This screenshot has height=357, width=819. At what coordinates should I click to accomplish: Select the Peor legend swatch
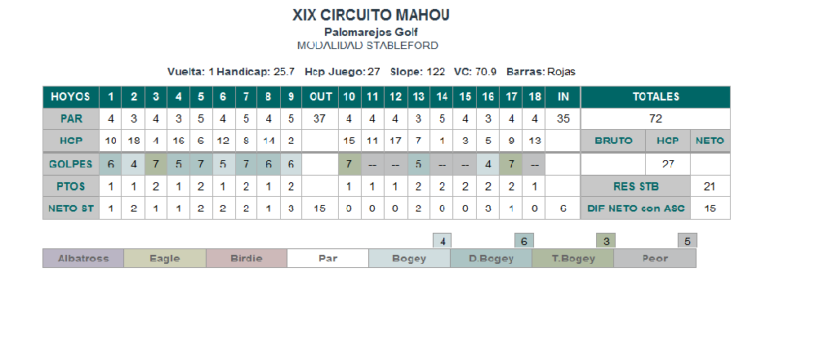(x=655, y=258)
